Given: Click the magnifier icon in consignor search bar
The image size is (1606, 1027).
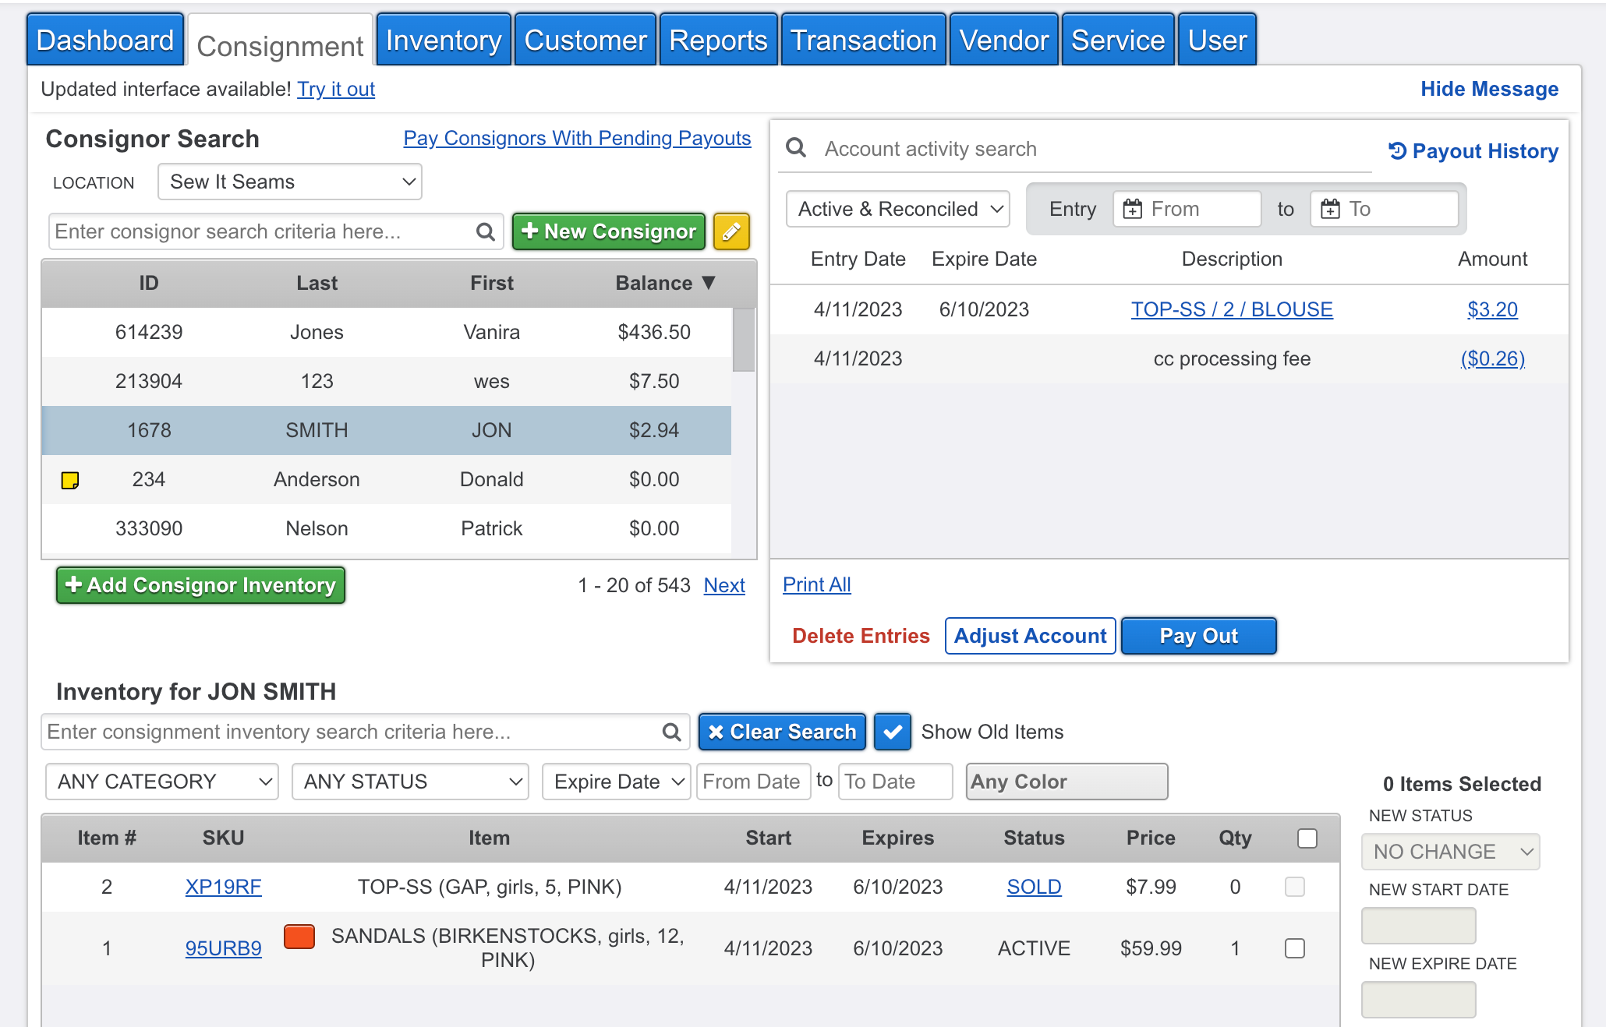Looking at the screenshot, I should coord(484,231).
